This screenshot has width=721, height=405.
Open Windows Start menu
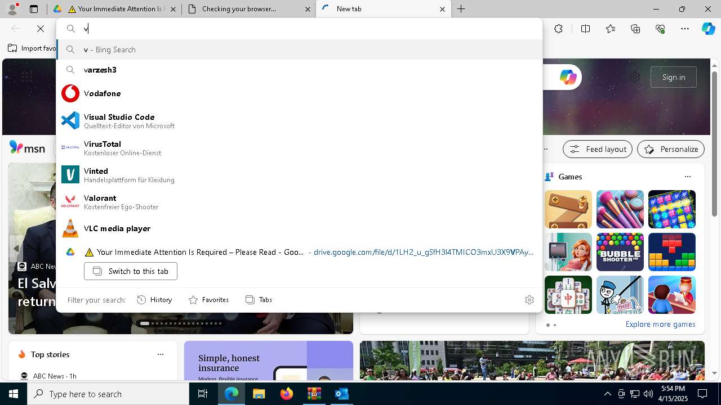14,394
